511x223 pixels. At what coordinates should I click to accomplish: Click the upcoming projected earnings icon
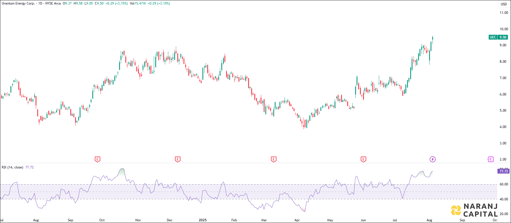click(490, 159)
